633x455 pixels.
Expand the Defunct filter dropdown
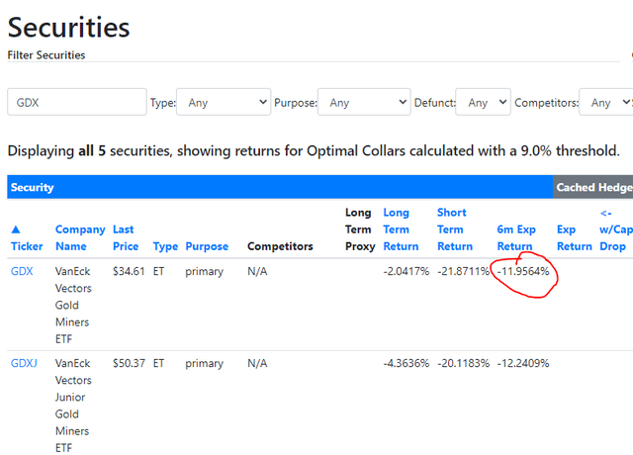point(484,102)
